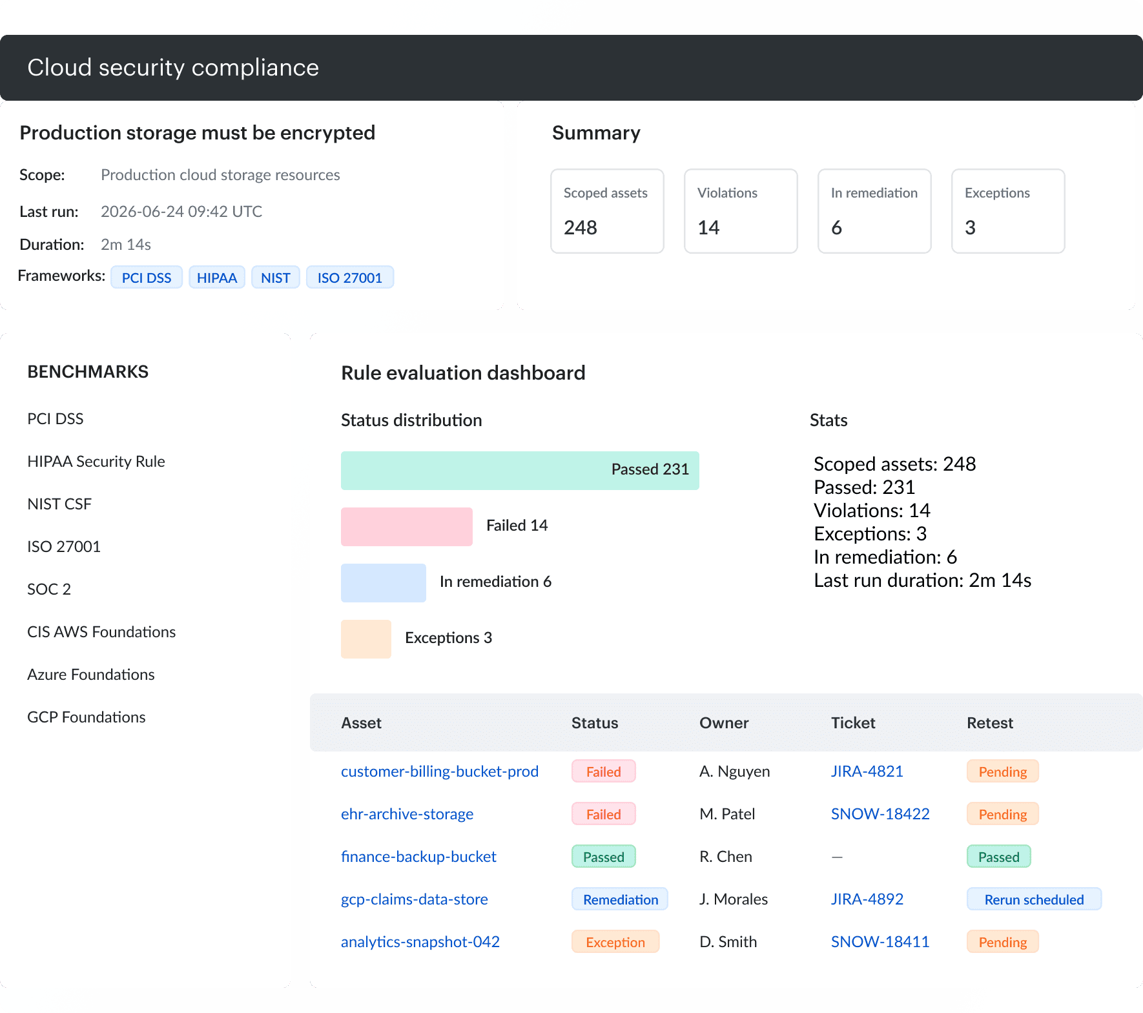Open finance-backup-bucket asset link
The image size is (1143, 1013).
tap(418, 857)
